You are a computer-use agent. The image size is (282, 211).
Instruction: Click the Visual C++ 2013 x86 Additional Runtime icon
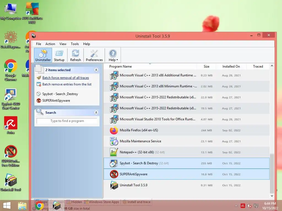(x=114, y=75)
